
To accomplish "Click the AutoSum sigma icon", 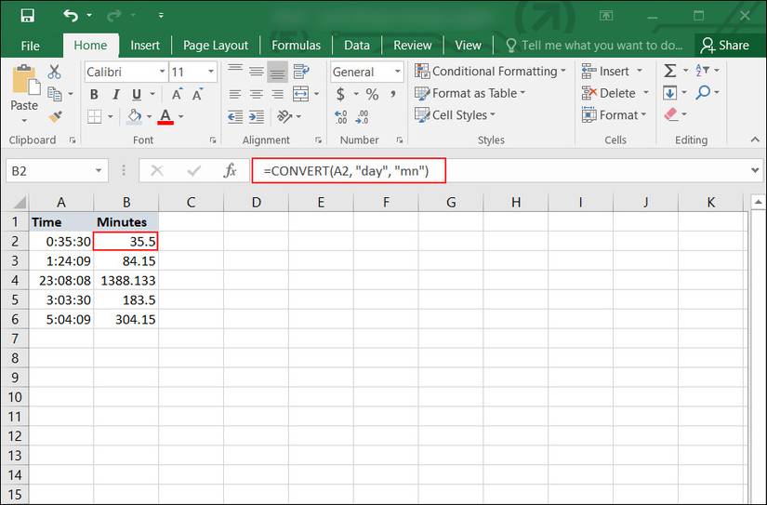I will 669,72.
